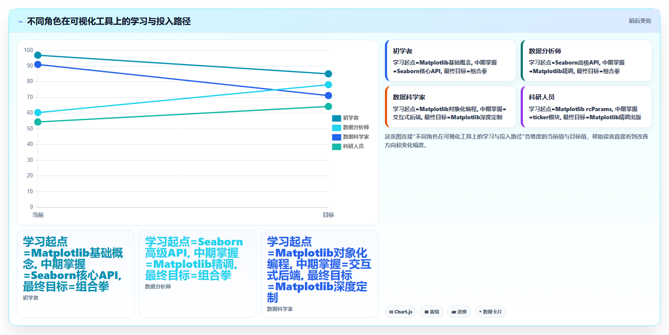Click the large teal 初学者 summary text

[x=73, y=264]
